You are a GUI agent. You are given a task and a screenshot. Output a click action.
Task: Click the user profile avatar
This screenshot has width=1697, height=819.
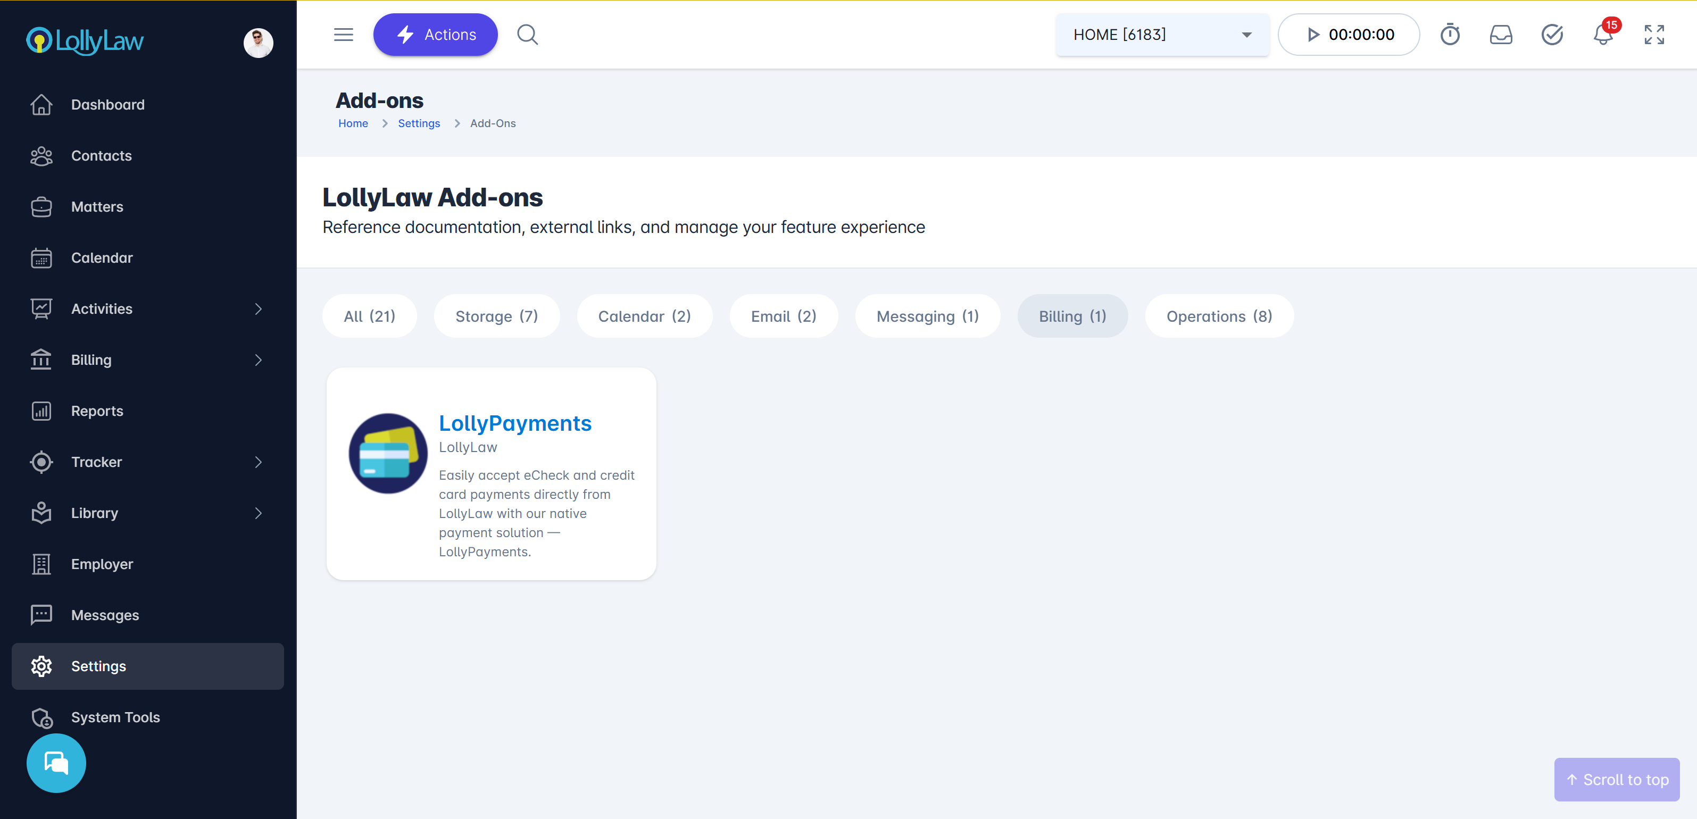pyautogui.click(x=258, y=43)
